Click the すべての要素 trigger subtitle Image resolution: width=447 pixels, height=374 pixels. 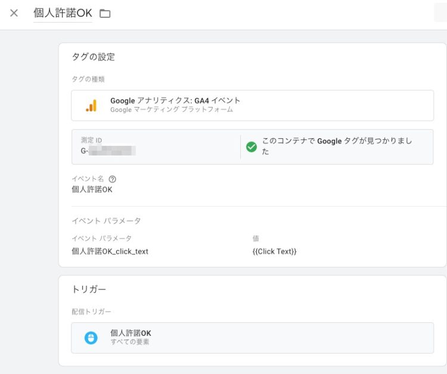pyautogui.click(x=129, y=342)
